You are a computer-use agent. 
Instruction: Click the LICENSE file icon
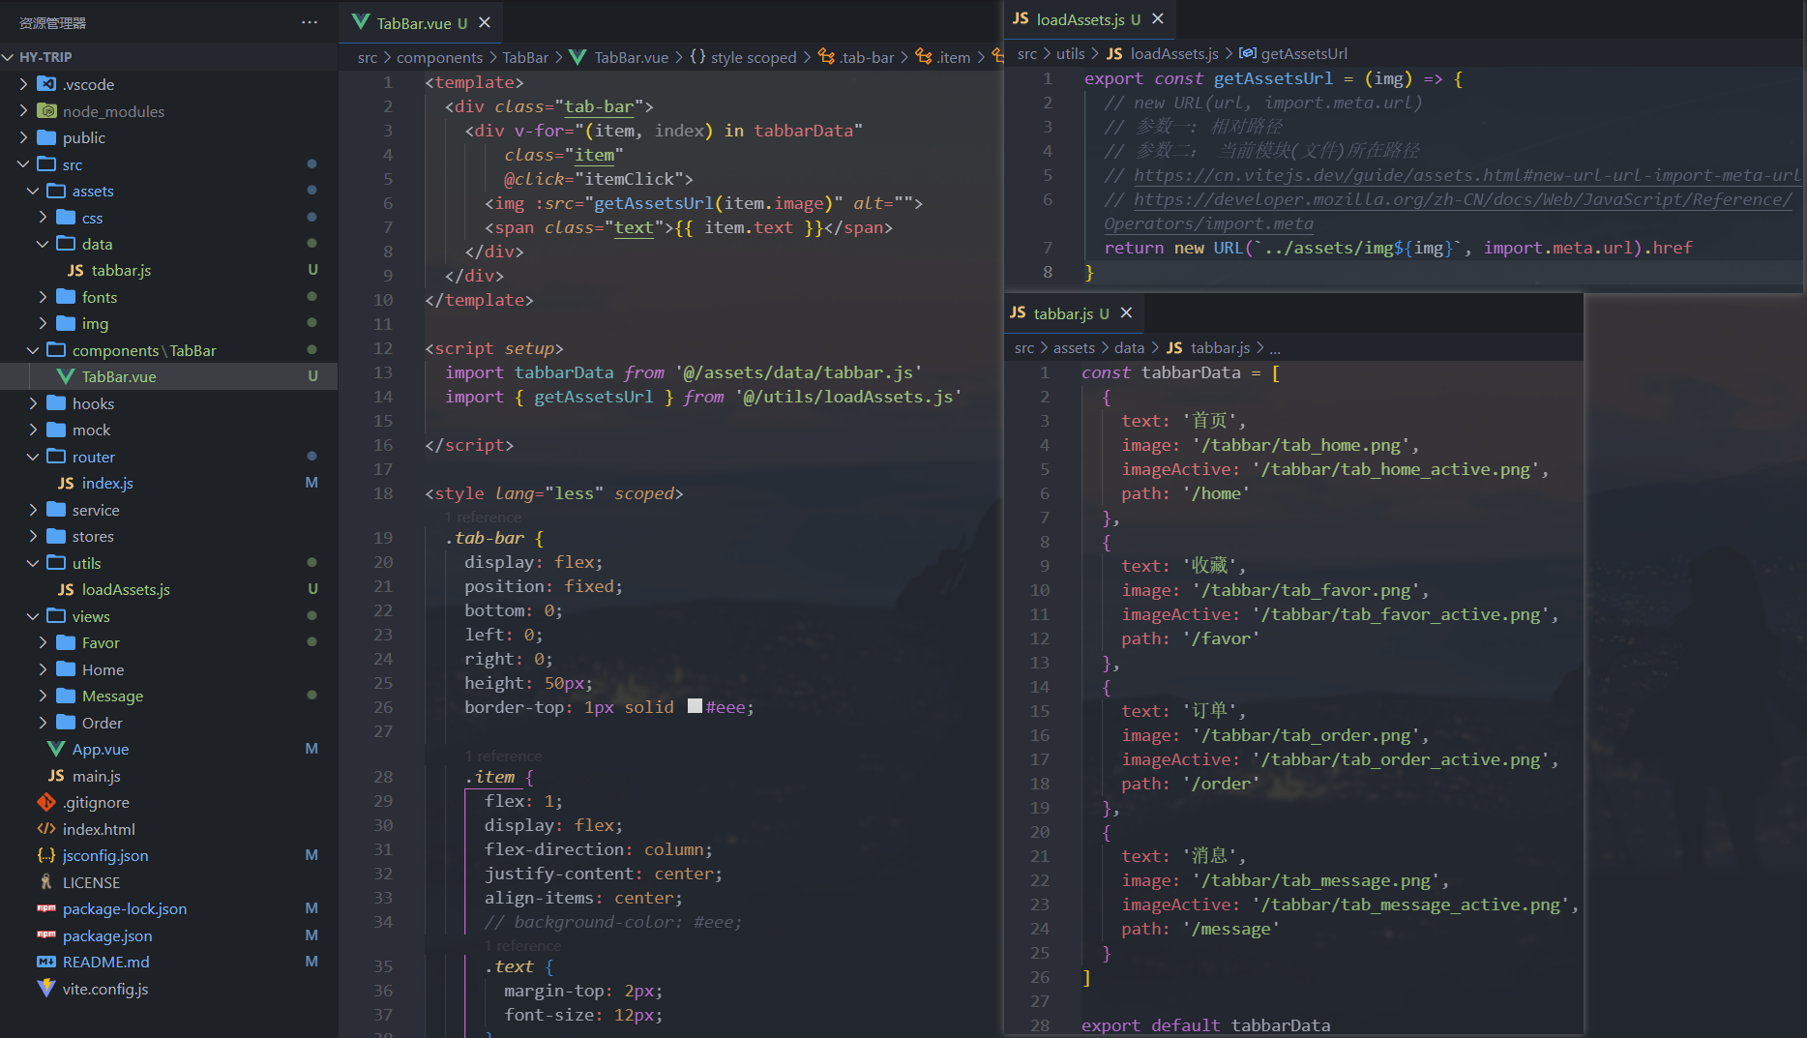coord(46,882)
